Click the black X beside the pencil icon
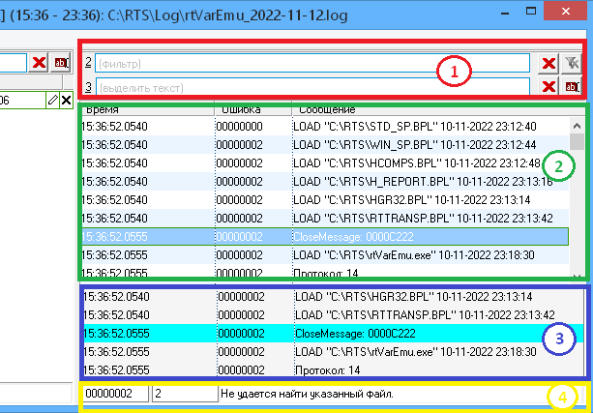This screenshot has height=413, width=593. point(66,101)
